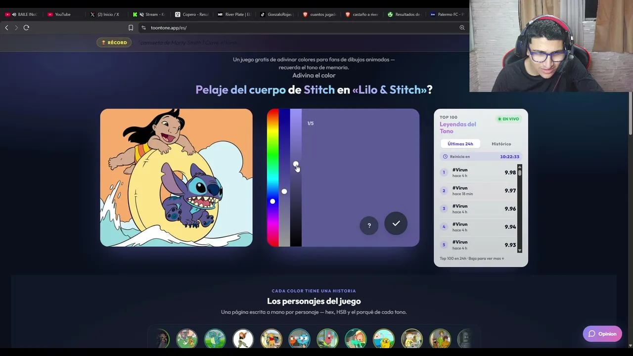Click the 1/5 round counter
This screenshot has width=633, height=356.
(x=311, y=124)
